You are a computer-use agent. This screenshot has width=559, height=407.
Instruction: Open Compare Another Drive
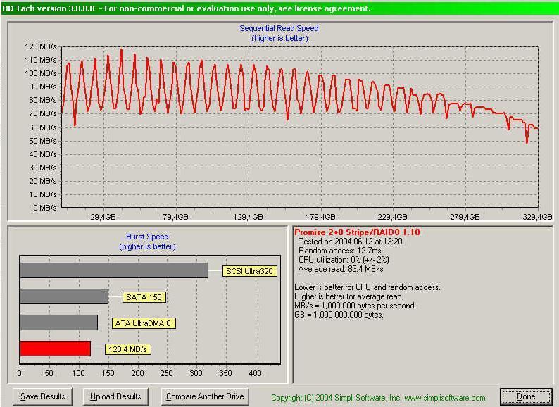pos(205,396)
